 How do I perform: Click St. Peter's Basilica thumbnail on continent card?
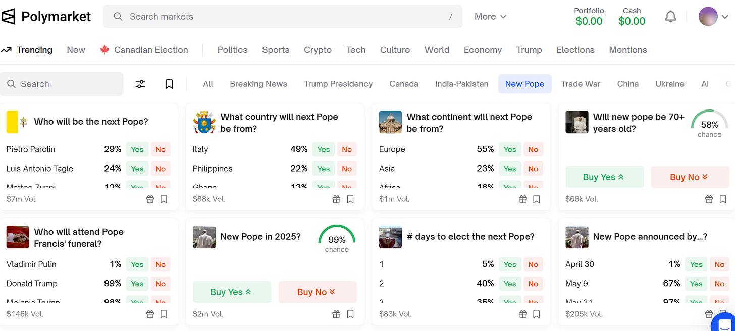click(390, 122)
